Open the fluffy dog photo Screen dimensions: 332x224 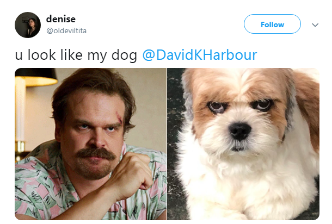coord(243,144)
